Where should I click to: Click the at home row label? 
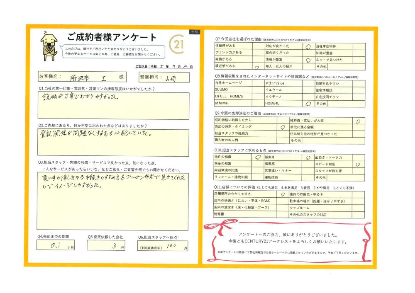221,103
